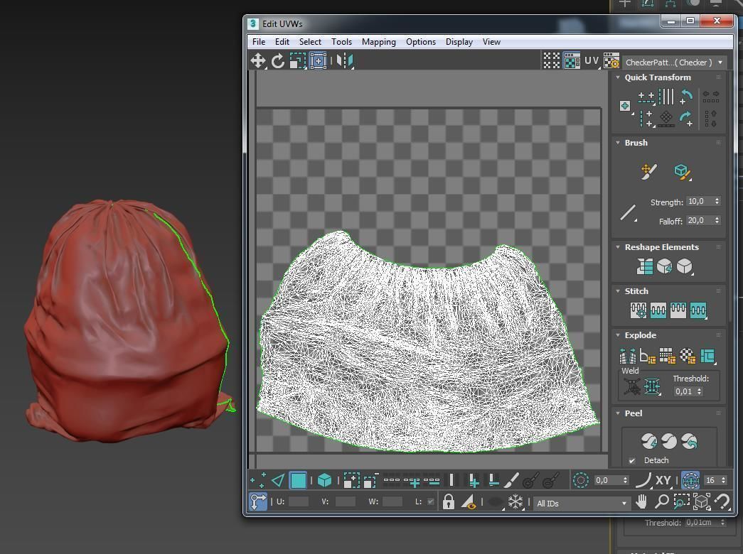Select Vertex subobject mode
Viewport: 743px width, 554px height.
point(258,481)
